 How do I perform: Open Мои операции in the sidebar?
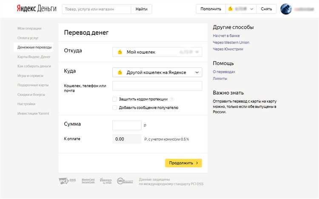click(x=29, y=28)
